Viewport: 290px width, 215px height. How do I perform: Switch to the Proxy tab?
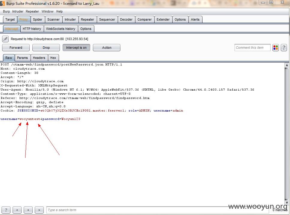pos(23,19)
